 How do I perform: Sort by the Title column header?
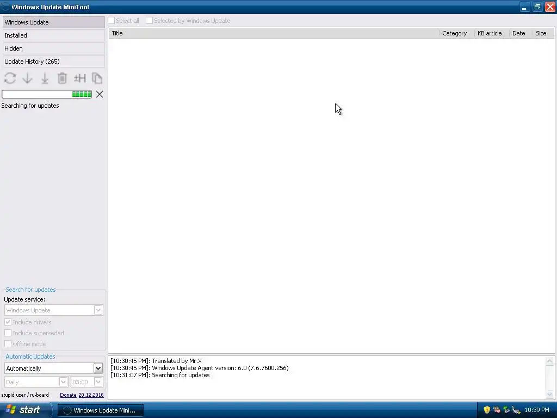click(274, 33)
